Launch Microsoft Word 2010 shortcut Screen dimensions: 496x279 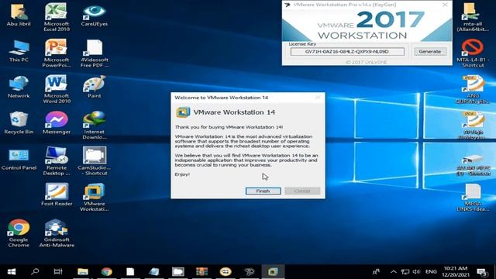[x=57, y=89]
